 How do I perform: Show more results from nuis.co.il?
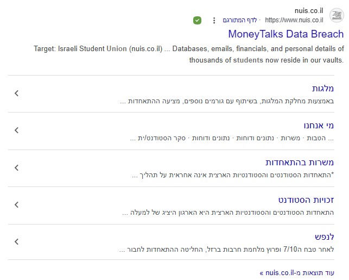pos(297,272)
